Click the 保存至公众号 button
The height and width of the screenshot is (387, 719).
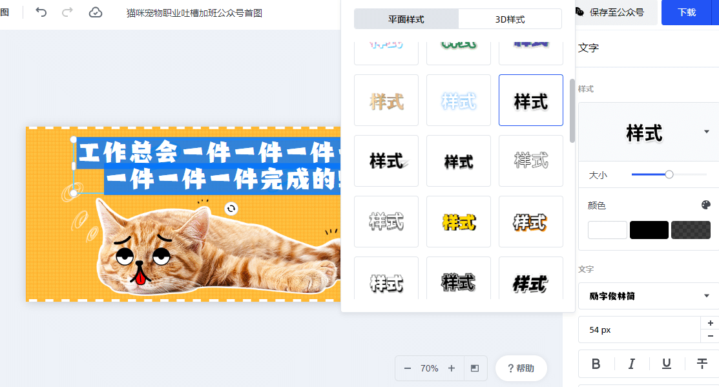(611, 12)
